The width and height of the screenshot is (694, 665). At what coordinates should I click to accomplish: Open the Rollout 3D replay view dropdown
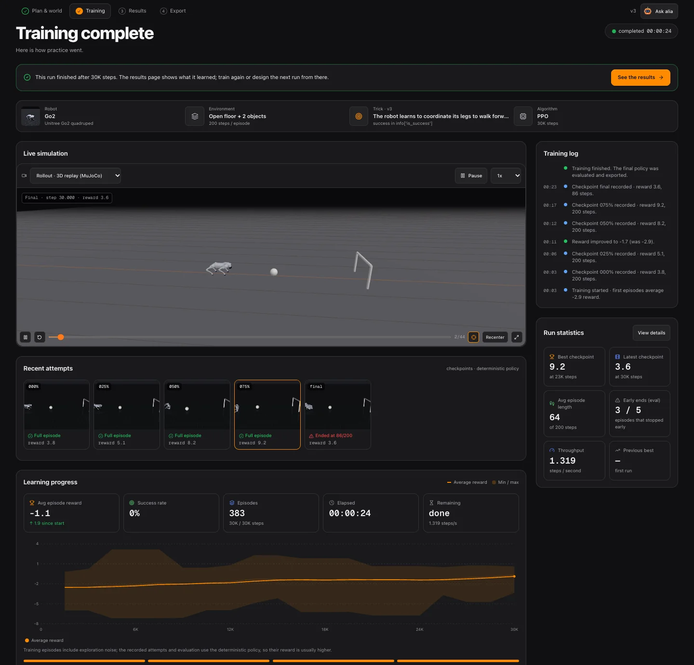pyautogui.click(x=75, y=176)
